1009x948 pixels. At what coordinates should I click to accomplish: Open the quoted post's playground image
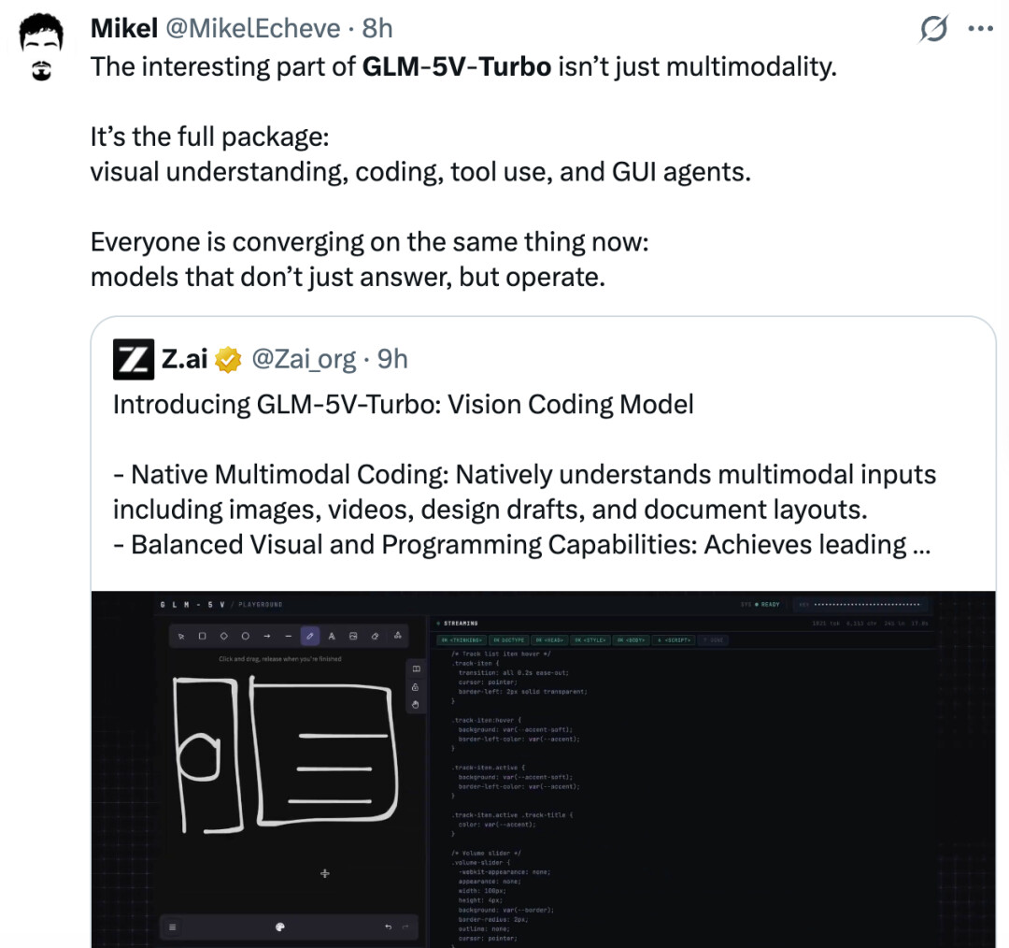[x=543, y=768]
